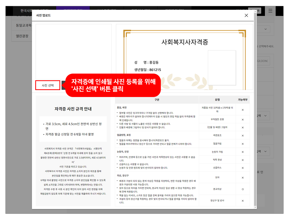Click the X mark for 적목 현상
The image size is (289, 220).
click(x=242, y=160)
